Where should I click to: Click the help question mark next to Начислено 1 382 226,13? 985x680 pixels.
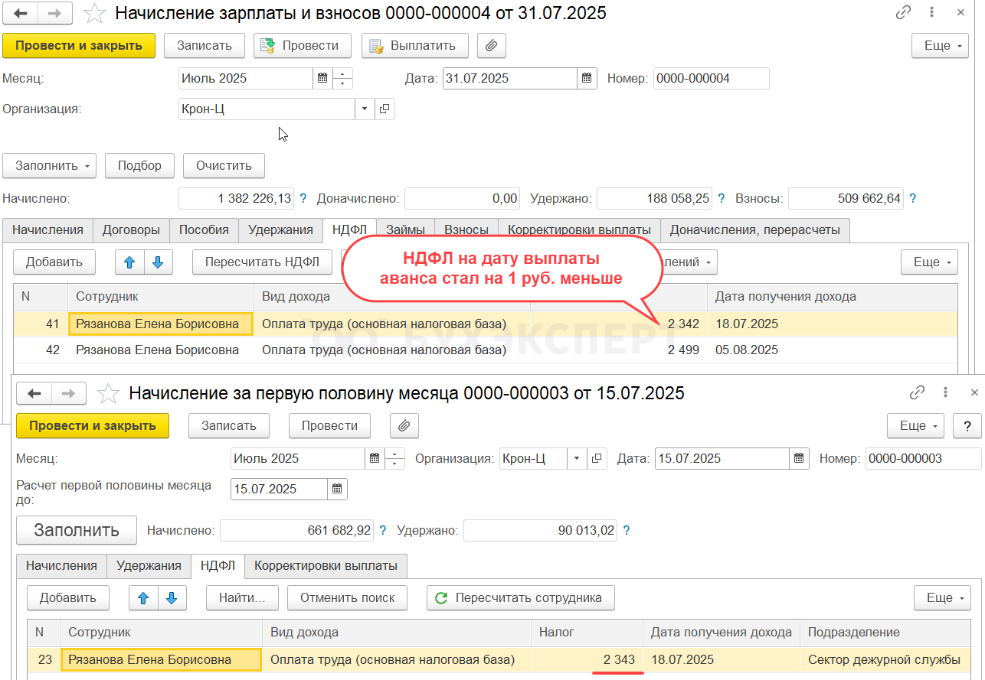coord(303,199)
